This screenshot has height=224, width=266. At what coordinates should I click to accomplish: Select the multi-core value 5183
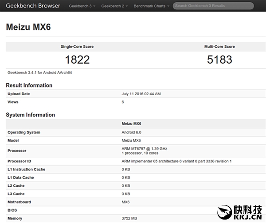tap(219, 60)
